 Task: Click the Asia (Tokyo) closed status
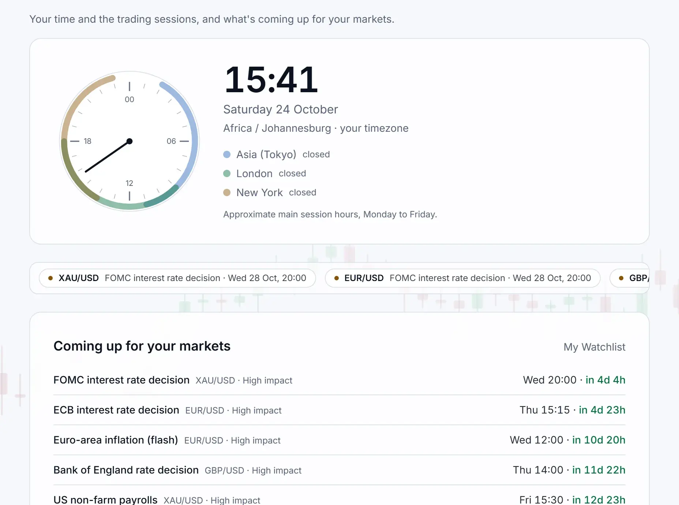316,154
